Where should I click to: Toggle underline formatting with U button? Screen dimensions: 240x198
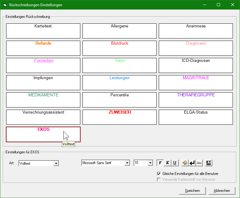(175, 163)
